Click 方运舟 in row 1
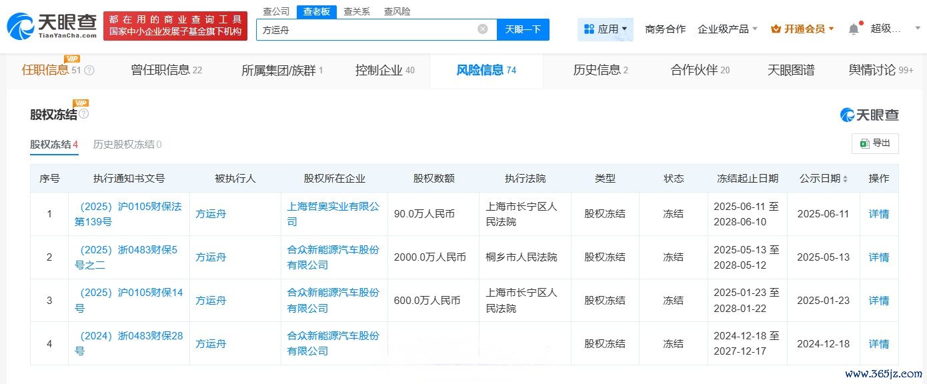This screenshot has width=927, height=384. coord(211,214)
